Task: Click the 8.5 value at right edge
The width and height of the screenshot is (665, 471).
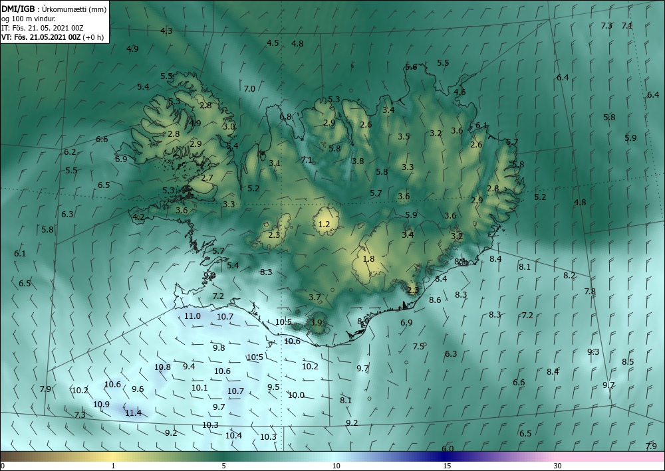Action: 628,362
